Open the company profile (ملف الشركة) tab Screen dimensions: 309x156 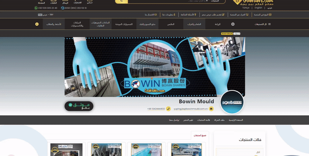pyautogui.click(x=219, y=120)
